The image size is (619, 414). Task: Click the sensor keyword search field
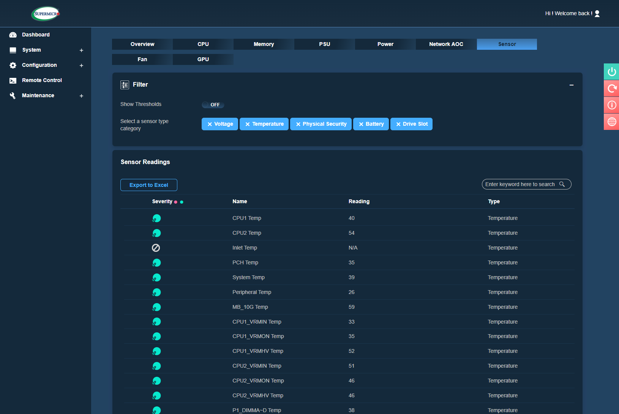coord(520,184)
